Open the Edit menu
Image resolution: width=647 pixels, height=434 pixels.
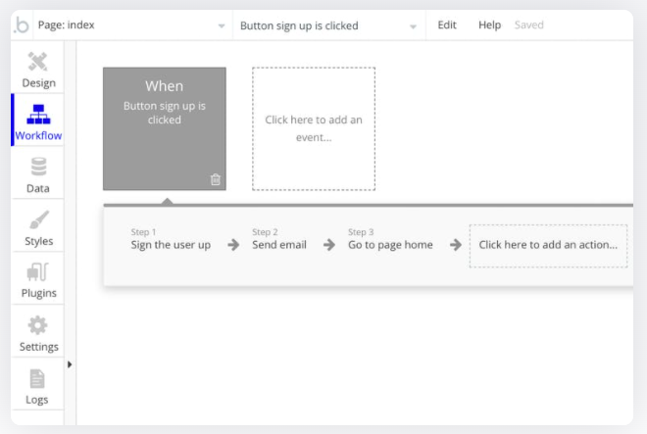click(447, 25)
